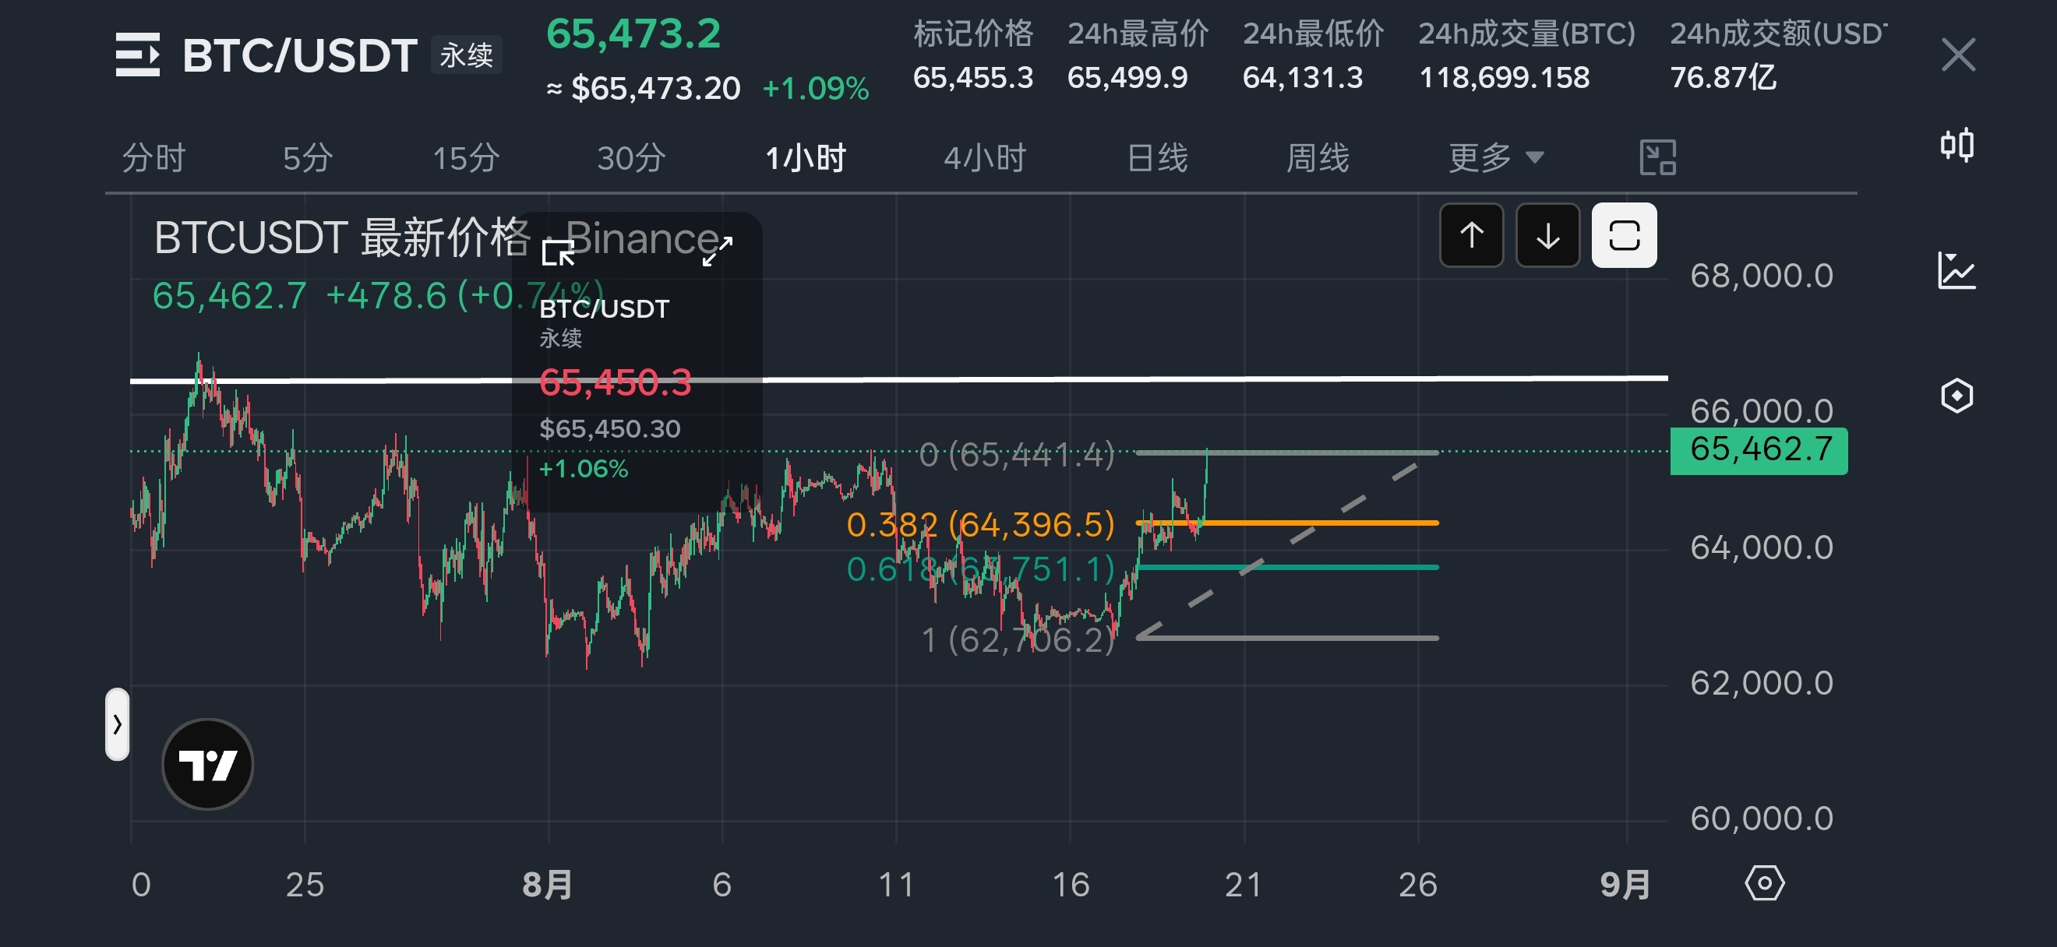Screen dimensions: 2057x947
Task: Click the last price 65,473.2
Action: tap(633, 33)
